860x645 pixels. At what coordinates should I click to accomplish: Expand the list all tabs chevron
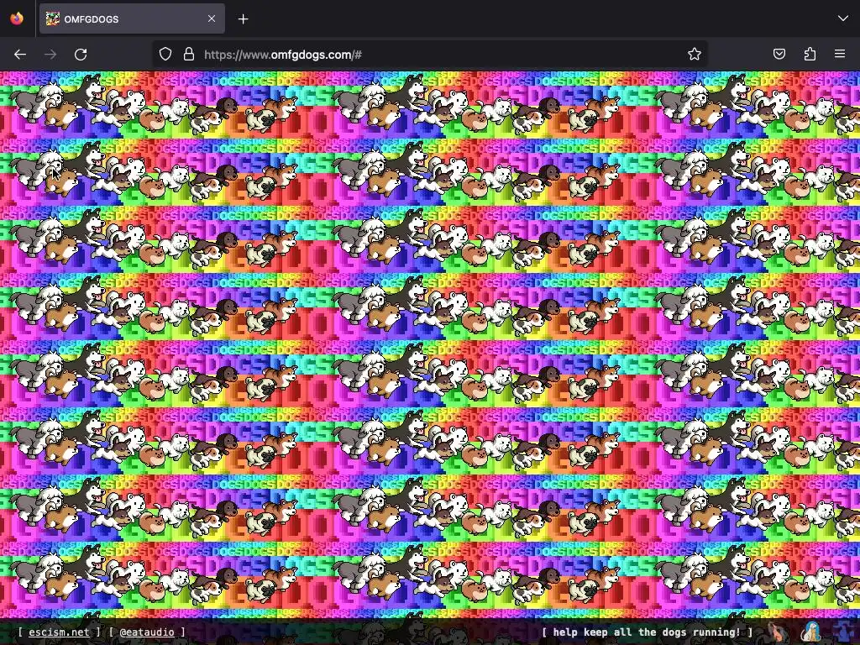[x=842, y=18]
